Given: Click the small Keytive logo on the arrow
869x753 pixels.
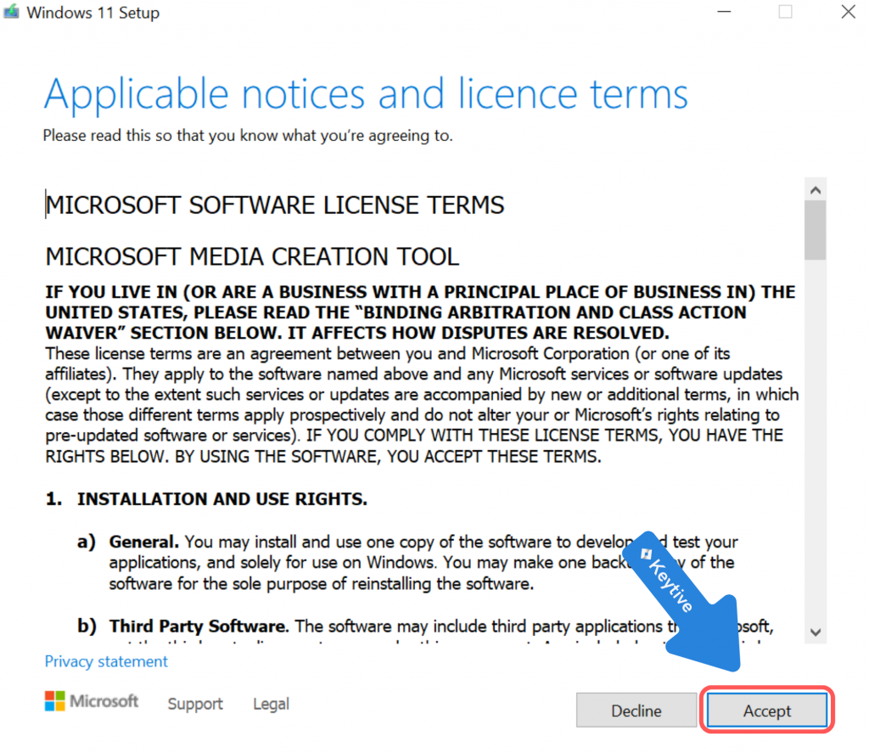Looking at the screenshot, I should point(647,554).
